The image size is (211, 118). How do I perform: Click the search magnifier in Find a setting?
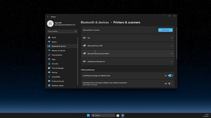[75, 31]
